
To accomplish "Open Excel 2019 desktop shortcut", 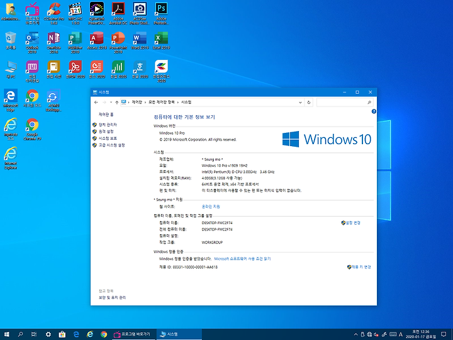I will (x=161, y=40).
